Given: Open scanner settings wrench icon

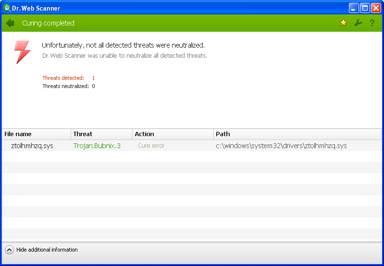Looking at the screenshot, I should 358,23.
